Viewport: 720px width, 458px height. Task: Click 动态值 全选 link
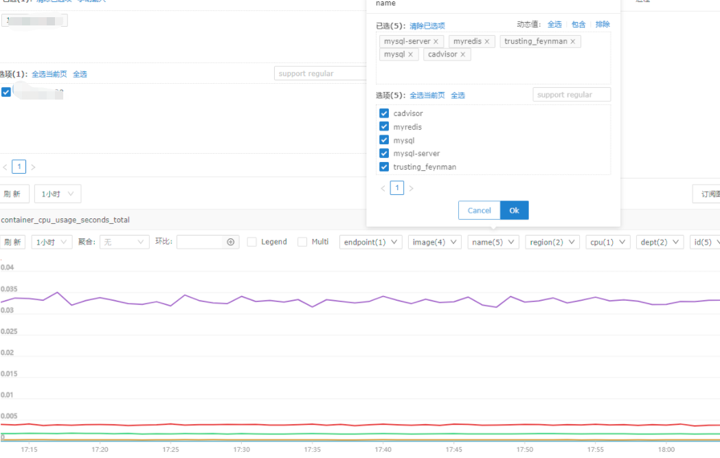(554, 24)
